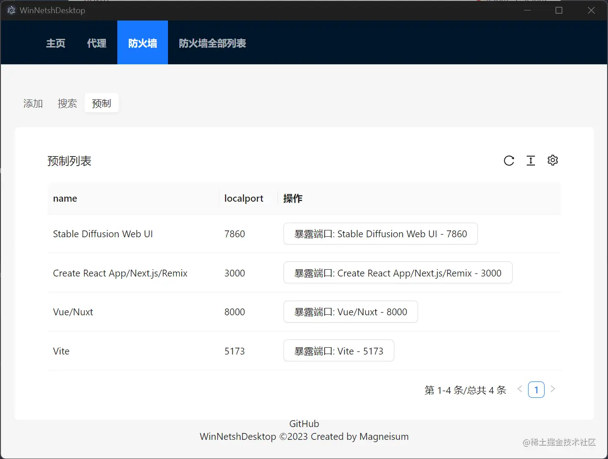Click the WinNetshDesktop ©2023 footer text
608x459 pixels.
[x=304, y=437]
